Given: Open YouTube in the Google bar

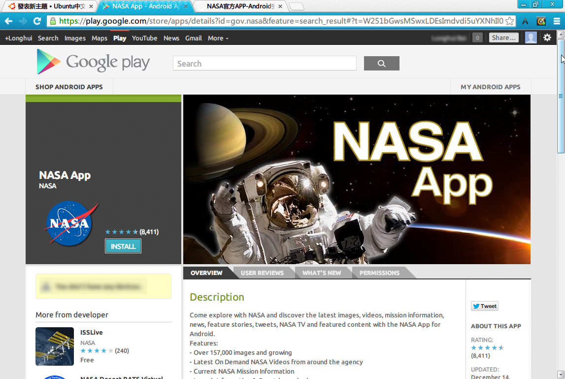Looking at the screenshot, I should coord(144,38).
